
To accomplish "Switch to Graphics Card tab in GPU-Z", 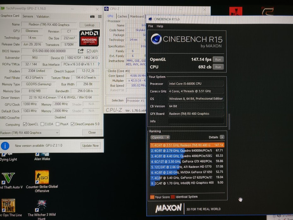I will (10, 16).
